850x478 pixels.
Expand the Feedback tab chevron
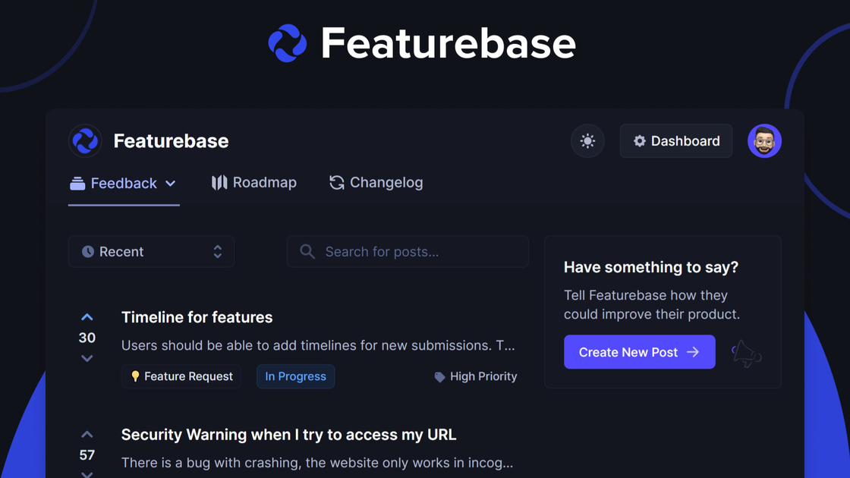171,184
